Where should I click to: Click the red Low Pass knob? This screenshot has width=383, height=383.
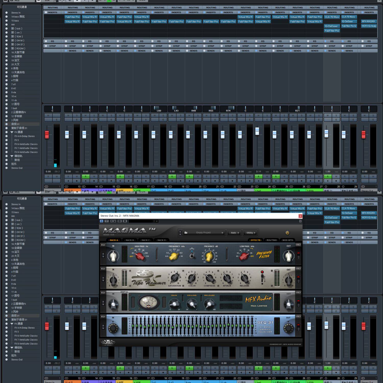[244, 256]
